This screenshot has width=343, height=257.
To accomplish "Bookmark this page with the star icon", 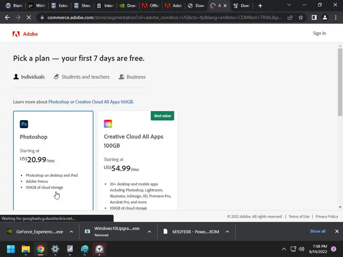I will (301, 17).
